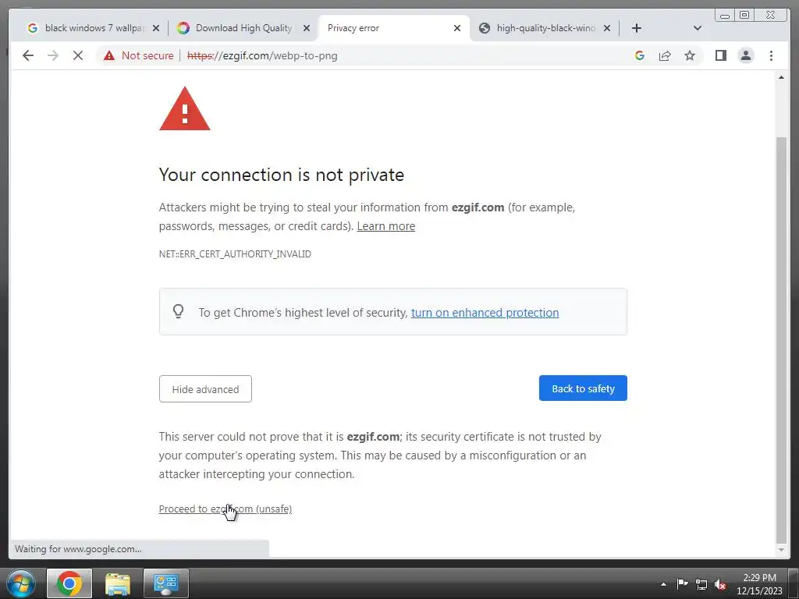The height and width of the screenshot is (599, 799).
Task: Click the address bar URL ezgif.com/webp-to-png
Action: (x=262, y=55)
